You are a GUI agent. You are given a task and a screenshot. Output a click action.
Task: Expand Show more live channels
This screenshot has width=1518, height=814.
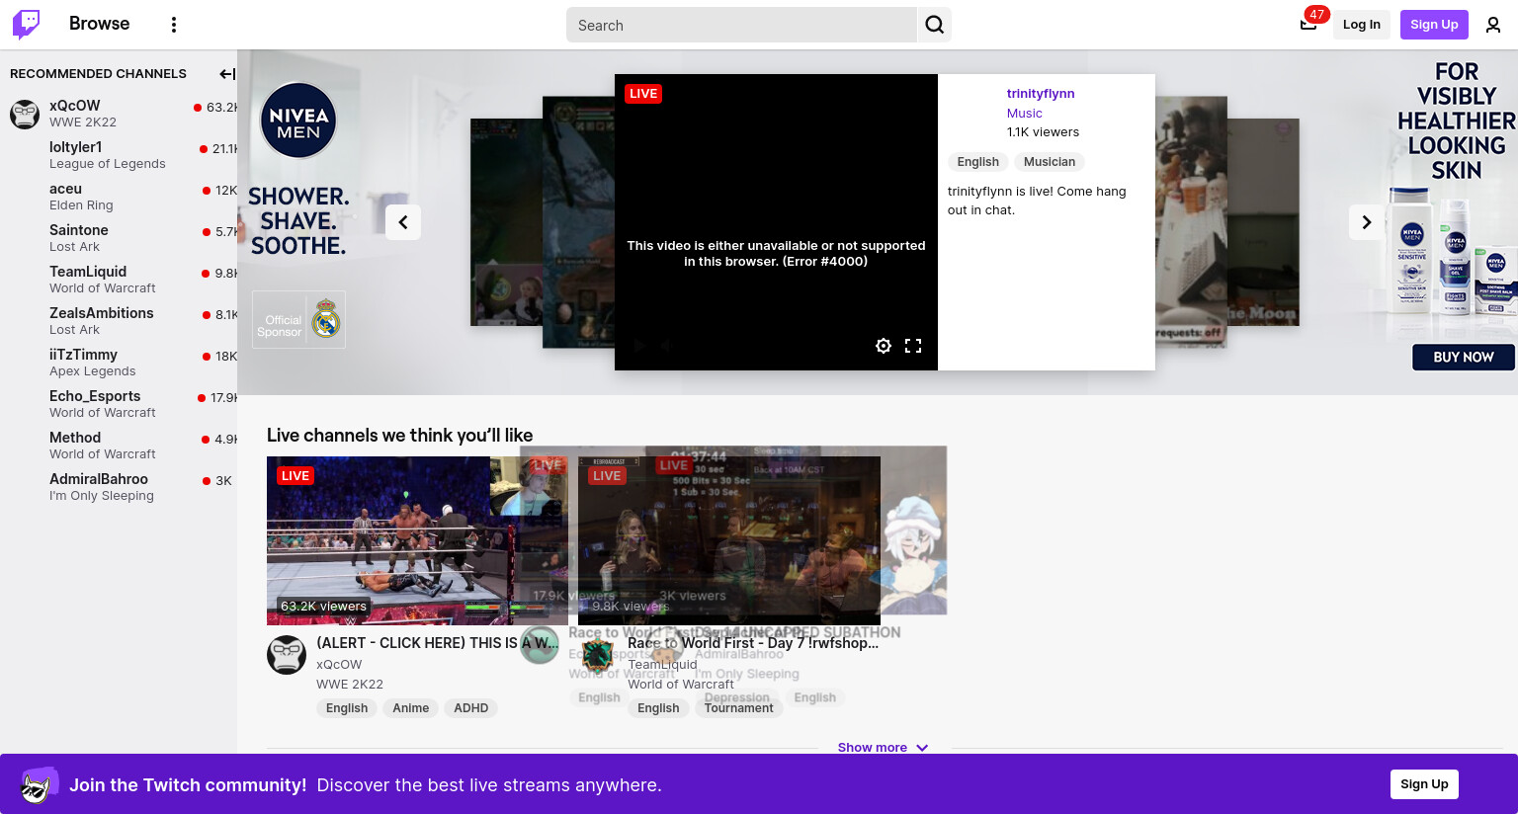[883, 748]
